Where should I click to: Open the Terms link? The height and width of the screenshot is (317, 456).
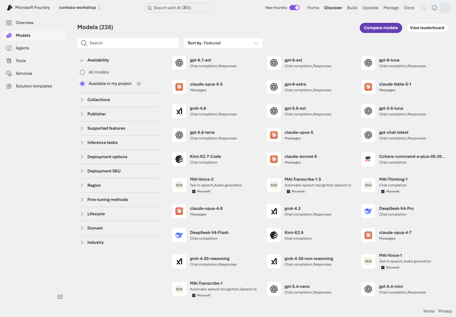point(429,311)
